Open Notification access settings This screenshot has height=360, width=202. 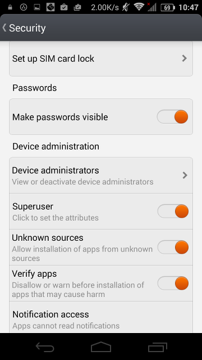101,317
